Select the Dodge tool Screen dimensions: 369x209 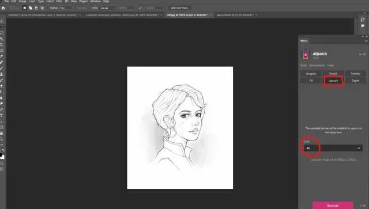[2, 104]
